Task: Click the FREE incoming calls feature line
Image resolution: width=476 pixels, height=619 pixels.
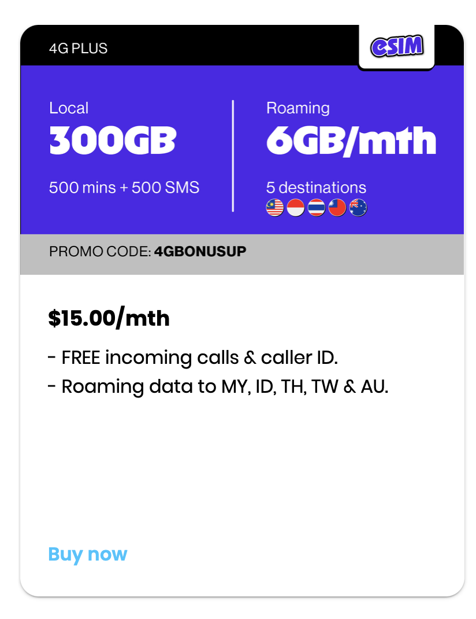Action: point(193,358)
